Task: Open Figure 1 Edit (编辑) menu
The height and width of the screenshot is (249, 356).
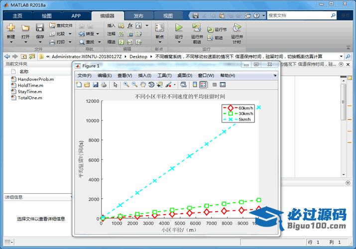Action: tap(105, 76)
